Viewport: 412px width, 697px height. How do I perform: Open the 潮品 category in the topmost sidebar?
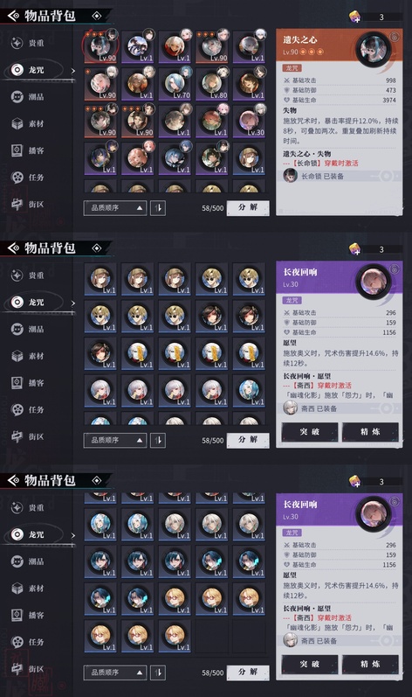[x=28, y=97]
